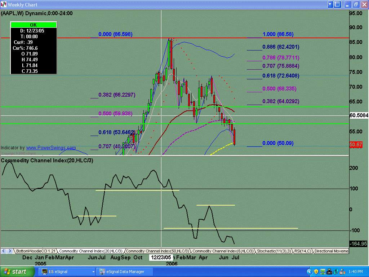Click the 0.000 (86.598) retracement label
Viewport: 369px width, 277px height.
click(x=115, y=34)
